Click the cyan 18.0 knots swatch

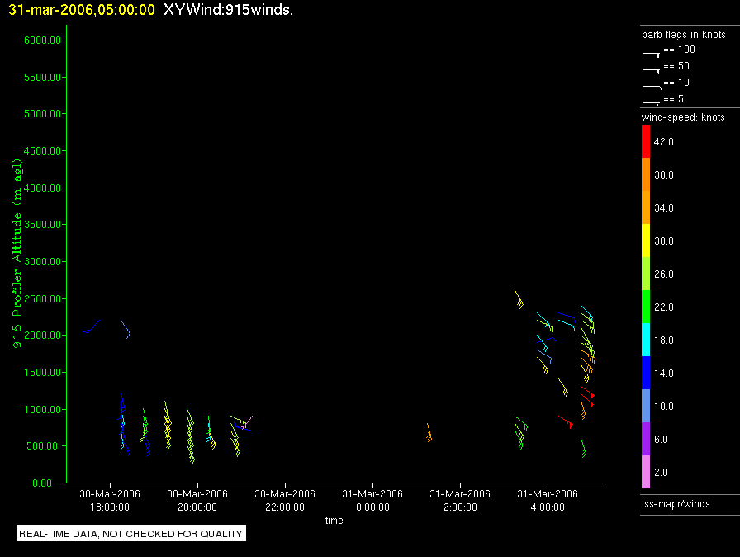pos(646,340)
